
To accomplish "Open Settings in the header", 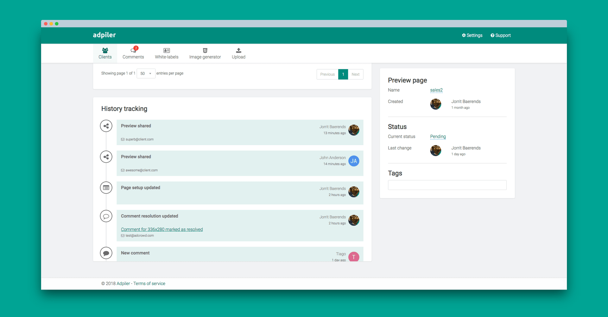I will click(472, 35).
